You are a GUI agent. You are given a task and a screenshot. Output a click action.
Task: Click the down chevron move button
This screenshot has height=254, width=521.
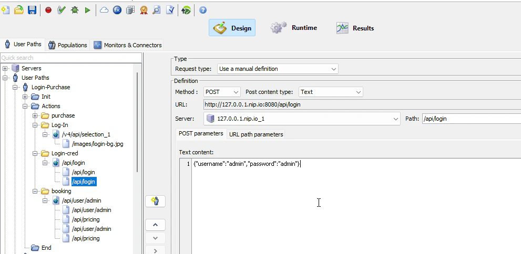click(x=155, y=238)
